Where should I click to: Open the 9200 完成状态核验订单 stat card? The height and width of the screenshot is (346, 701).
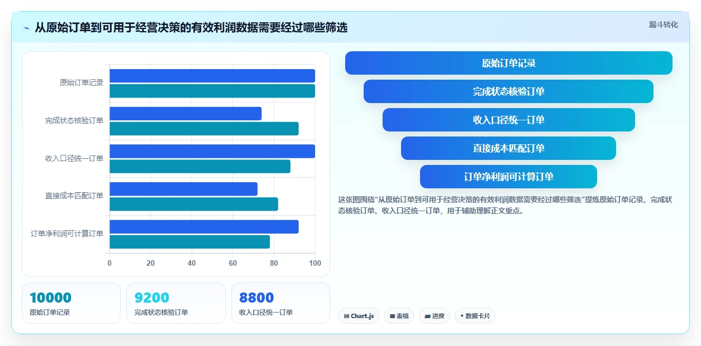tap(176, 303)
